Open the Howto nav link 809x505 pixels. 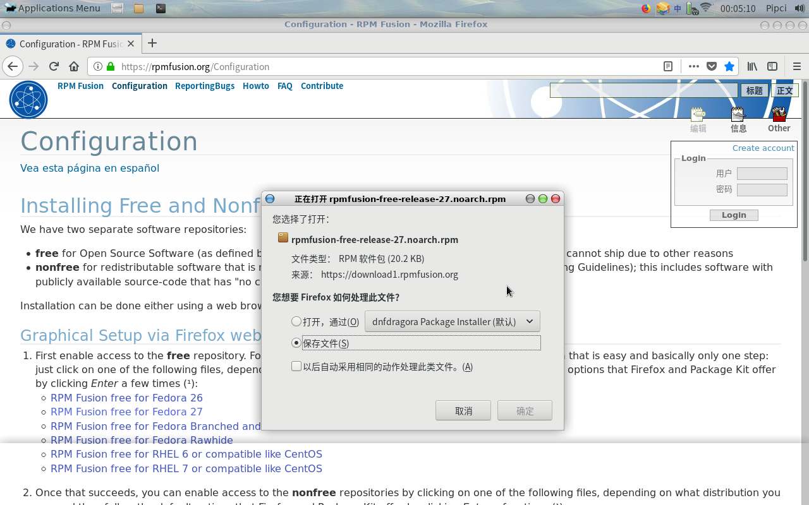point(256,86)
